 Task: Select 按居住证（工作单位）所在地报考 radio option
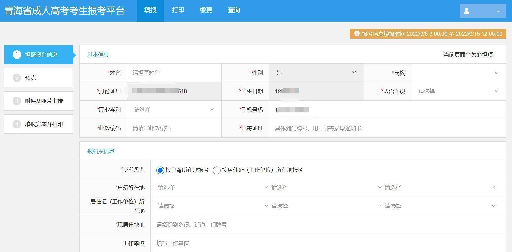(216, 170)
